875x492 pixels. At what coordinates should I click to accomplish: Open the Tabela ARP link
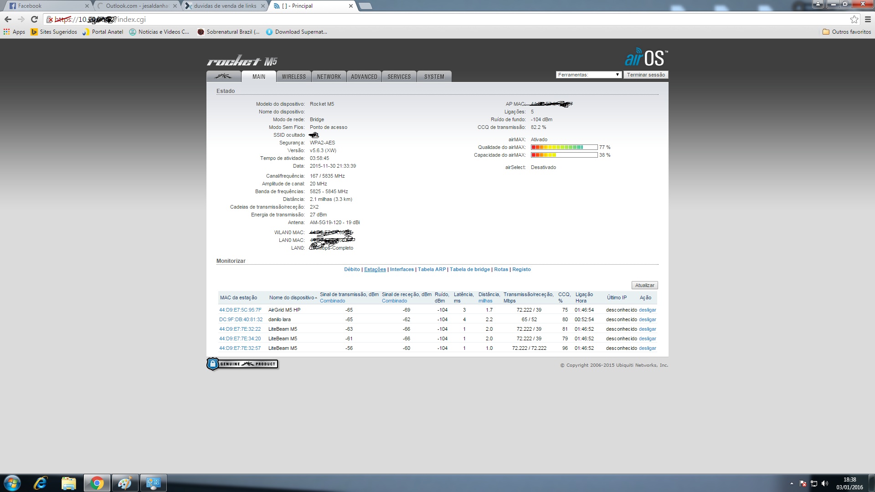click(432, 269)
